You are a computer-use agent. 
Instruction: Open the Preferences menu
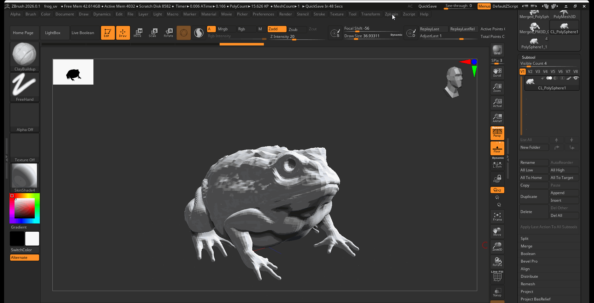click(263, 14)
